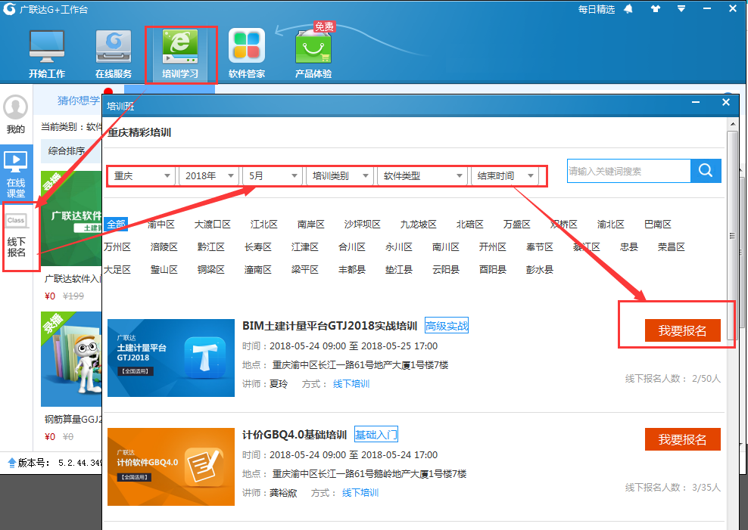Click the 我的 user avatar icon
This screenshot has height=530, width=748.
pyautogui.click(x=16, y=107)
